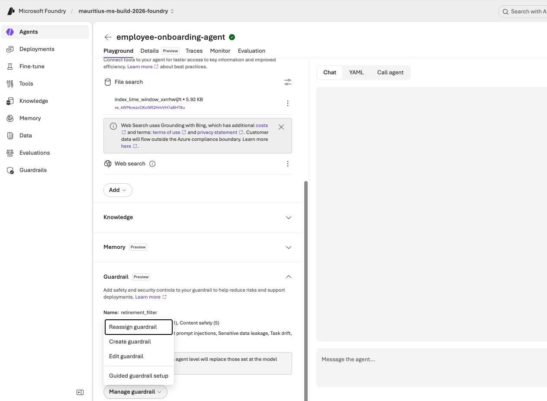Collapse the left sidebar panel
Image resolution: width=547 pixels, height=401 pixels.
point(80,392)
